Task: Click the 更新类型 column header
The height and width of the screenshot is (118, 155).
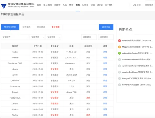Action: (x=55, y=46)
